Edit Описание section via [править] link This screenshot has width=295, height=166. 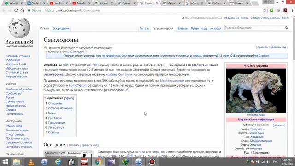pos(74,145)
